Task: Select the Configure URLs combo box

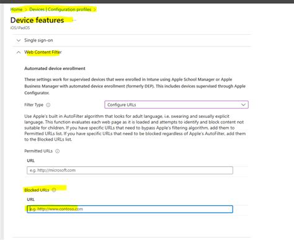Action: click(x=176, y=105)
